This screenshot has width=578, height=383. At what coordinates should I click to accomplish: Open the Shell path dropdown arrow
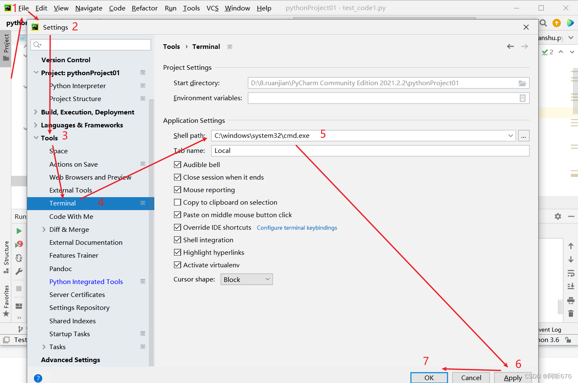(x=511, y=136)
